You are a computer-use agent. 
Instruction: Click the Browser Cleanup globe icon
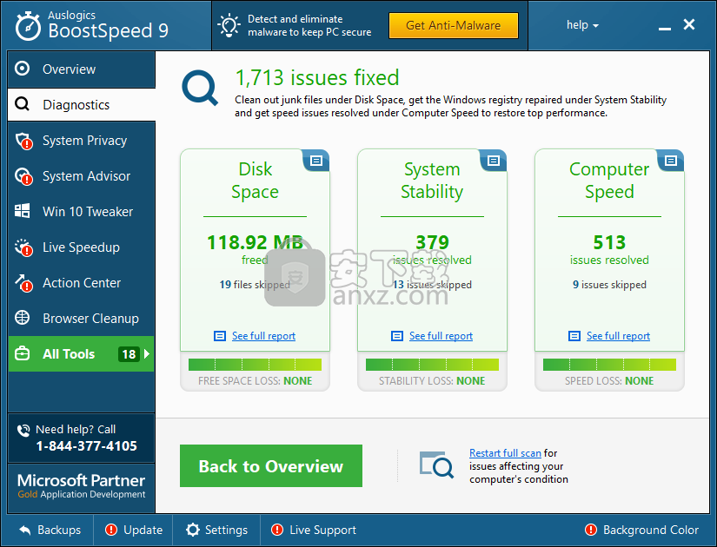coord(22,318)
